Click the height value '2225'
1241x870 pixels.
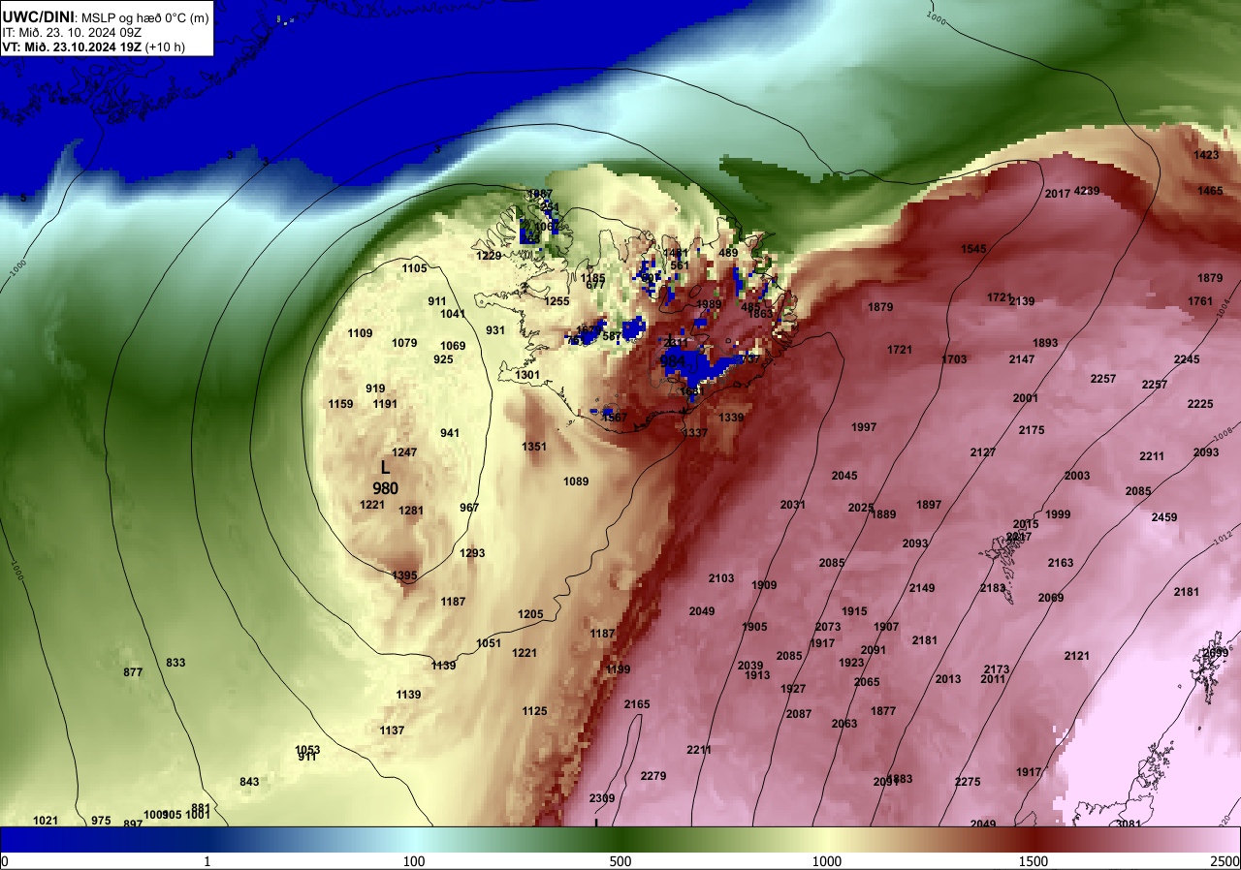point(1200,404)
